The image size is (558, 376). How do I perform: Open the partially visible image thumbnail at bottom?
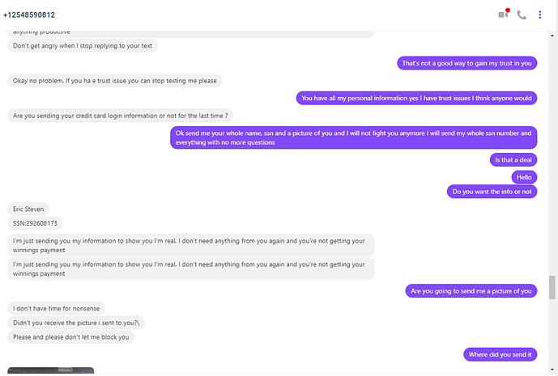pos(50,370)
